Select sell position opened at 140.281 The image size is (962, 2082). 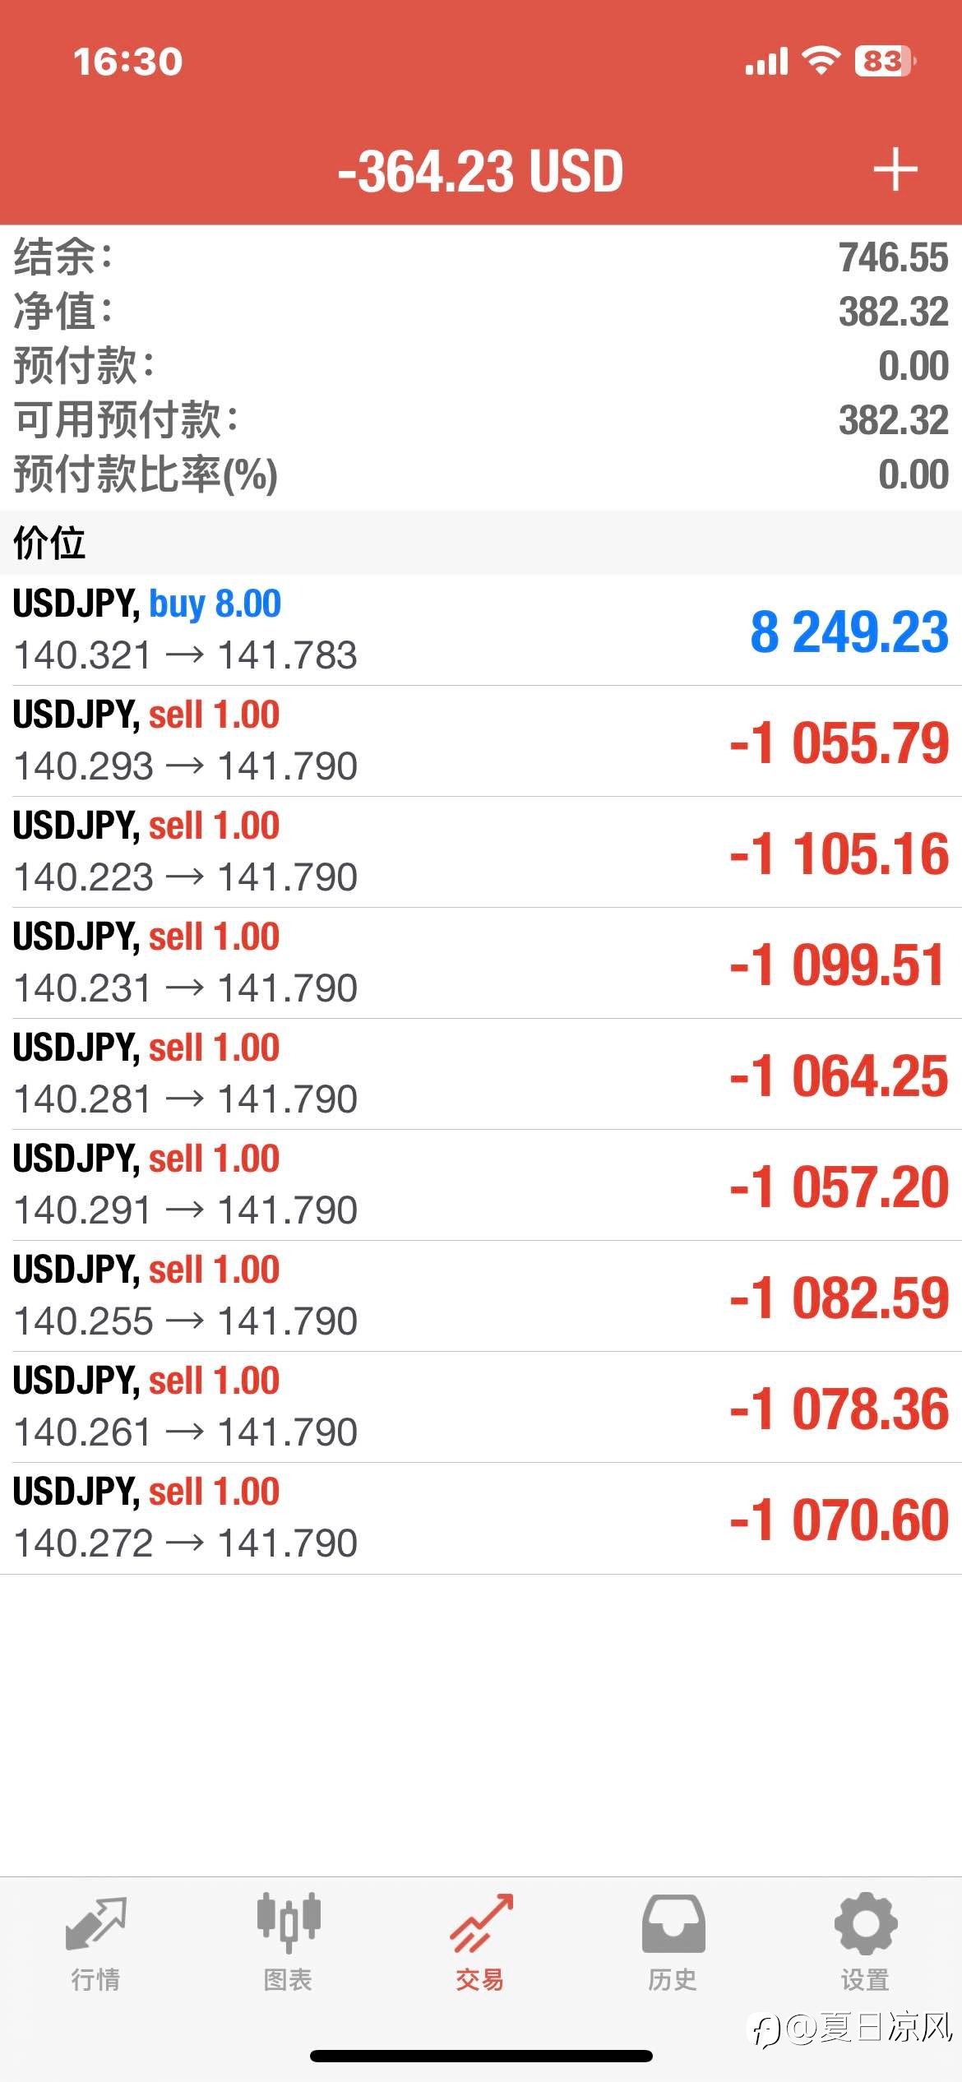tap(481, 1074)
